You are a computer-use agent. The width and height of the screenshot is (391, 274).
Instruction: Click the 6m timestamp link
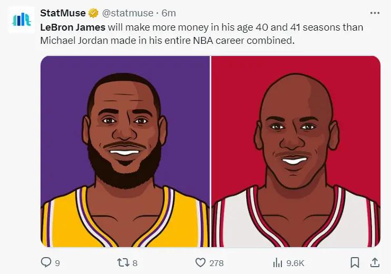click(x=169, y=13)
